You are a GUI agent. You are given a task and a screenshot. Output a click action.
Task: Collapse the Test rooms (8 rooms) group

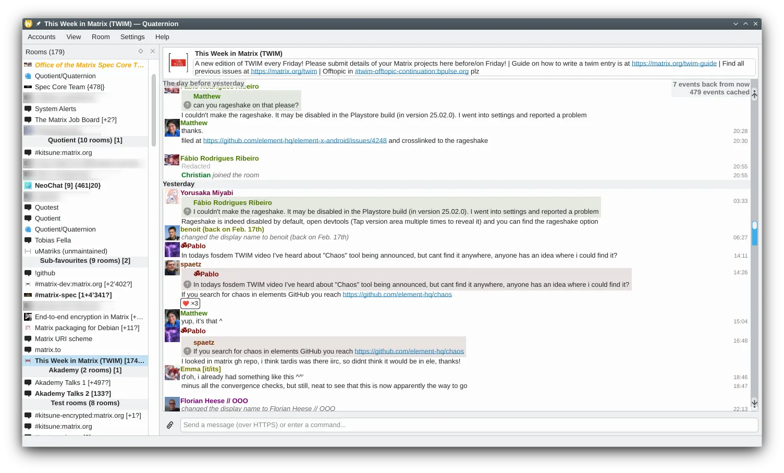point(85,403)
